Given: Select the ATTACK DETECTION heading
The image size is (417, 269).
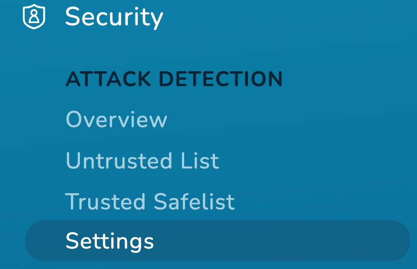Looking at the screenshot, I should pos(174,79).
